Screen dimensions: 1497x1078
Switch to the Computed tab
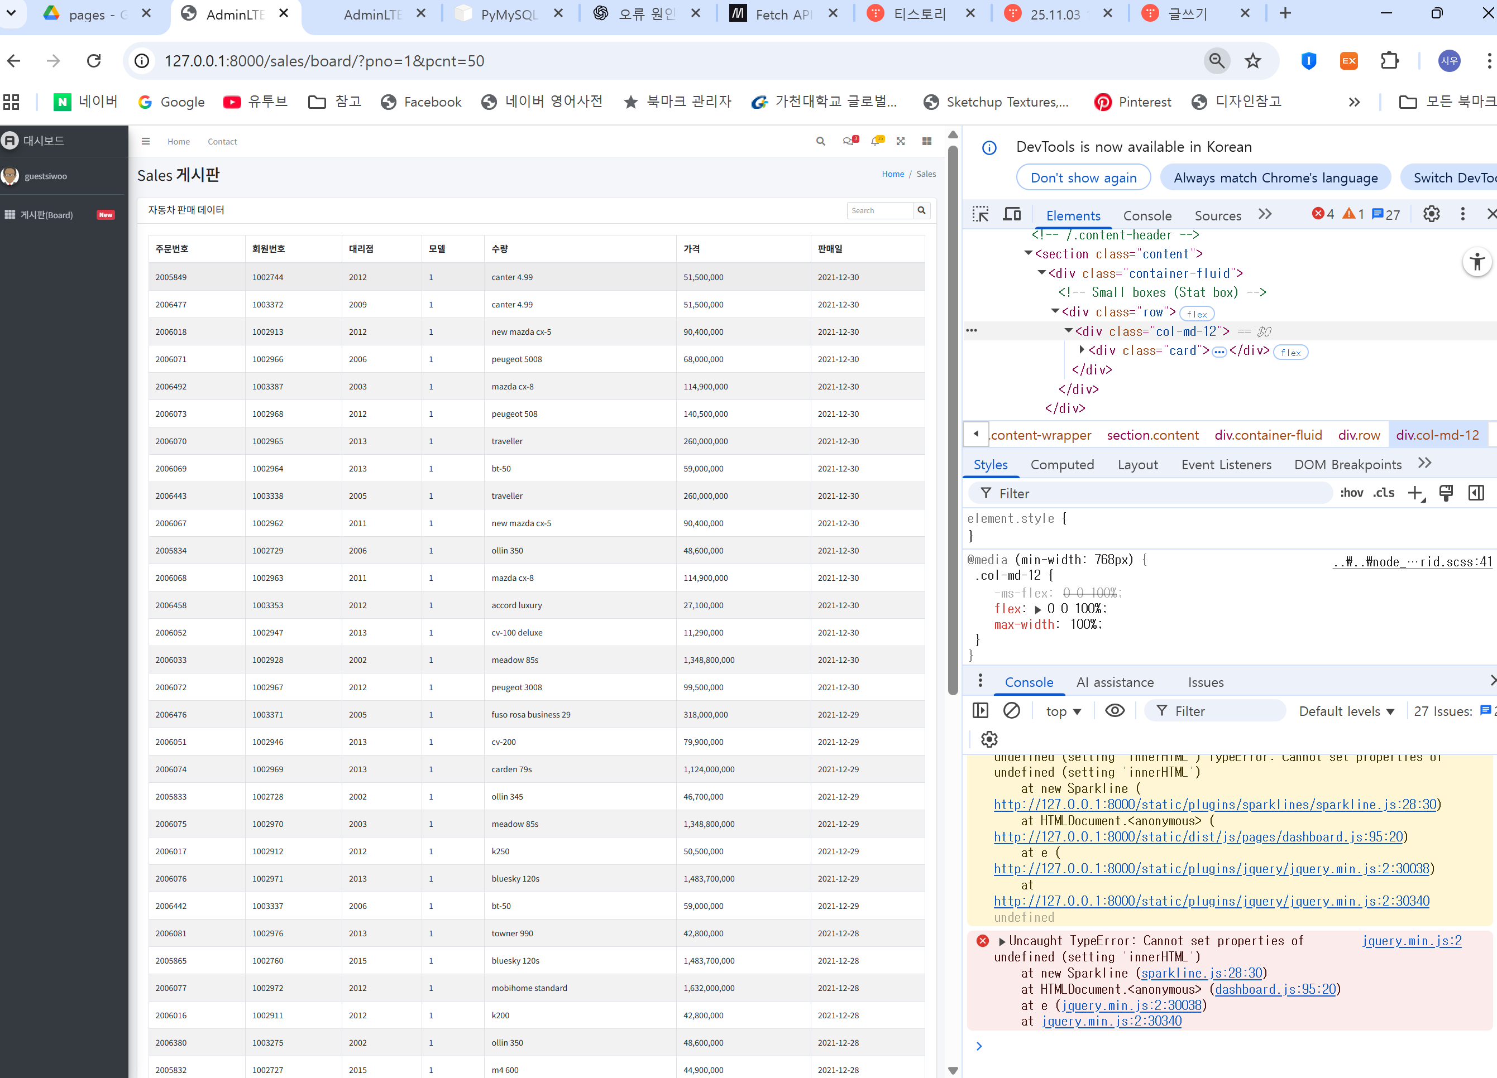pyautogui.click(x=1062, y=464)
